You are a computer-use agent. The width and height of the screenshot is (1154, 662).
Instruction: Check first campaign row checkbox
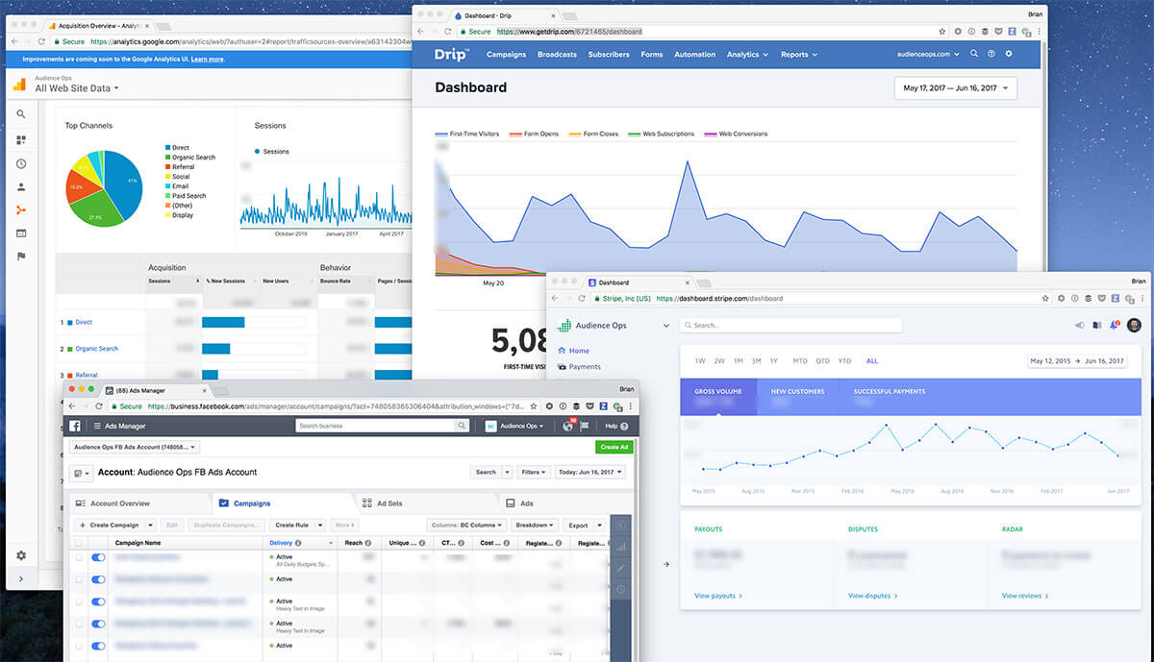78,557
